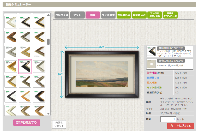Click the 内容をリセット button
Screen dimensions: 198x132
coord(59,124)
